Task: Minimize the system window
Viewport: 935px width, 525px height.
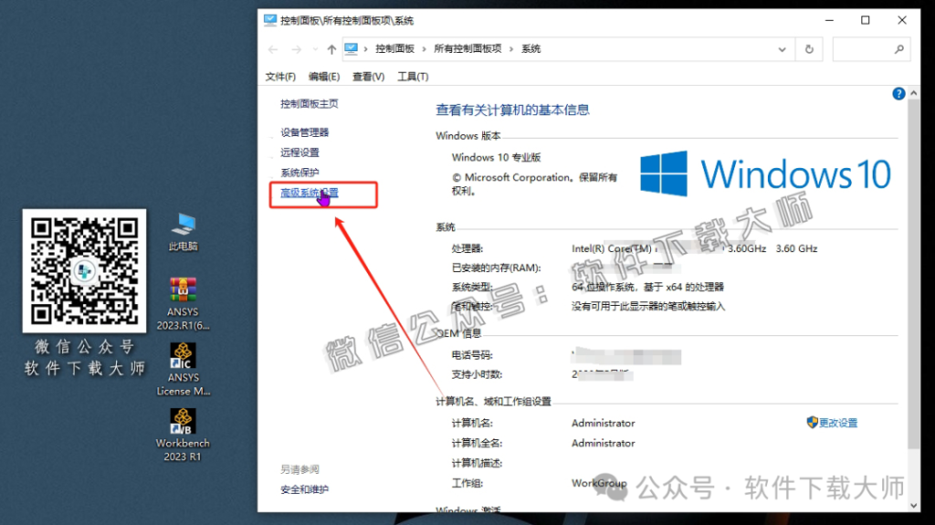Action: coord(829,20)
